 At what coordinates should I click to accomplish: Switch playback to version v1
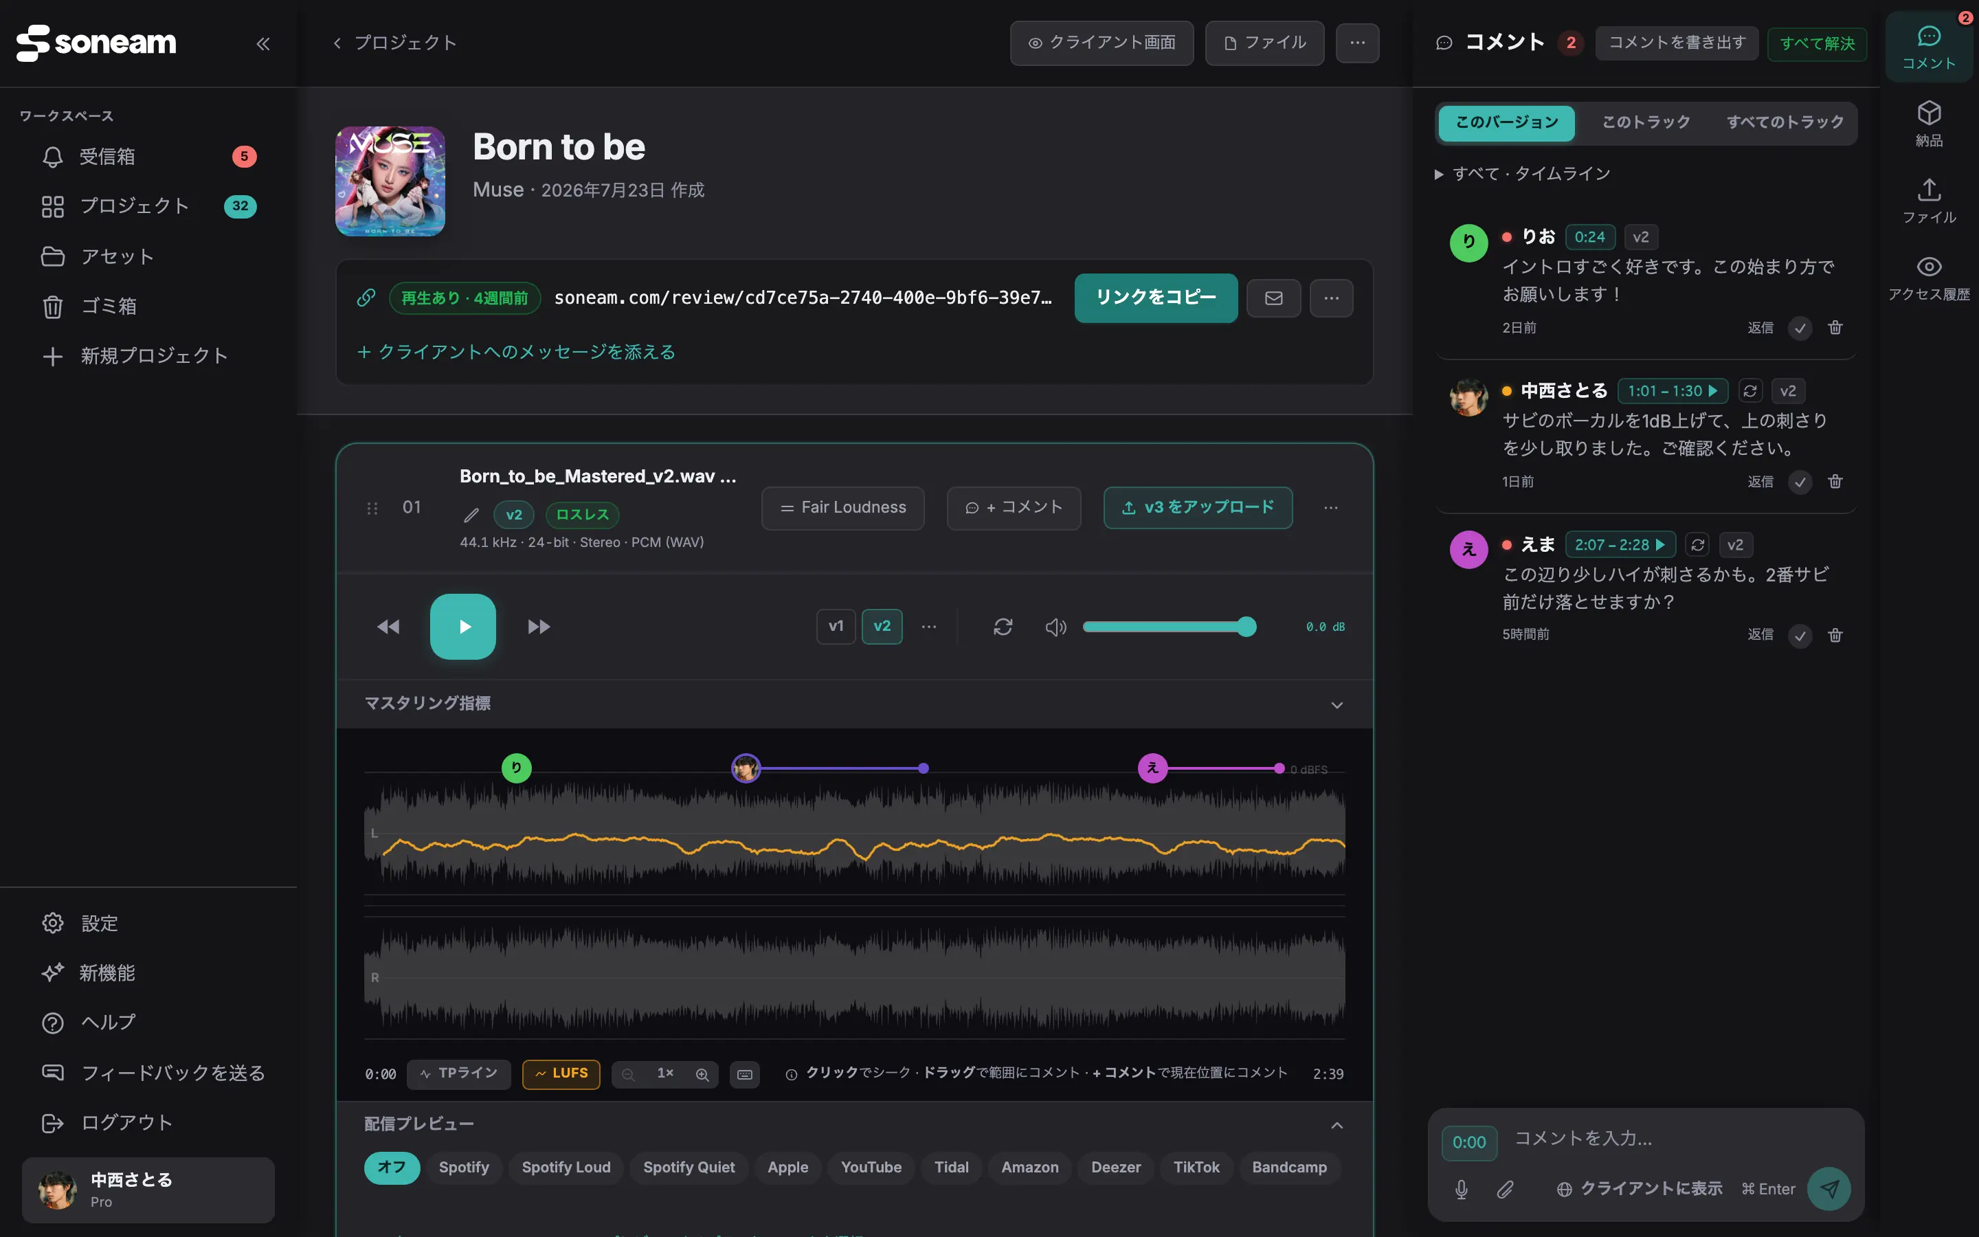[x=836, y=627]
